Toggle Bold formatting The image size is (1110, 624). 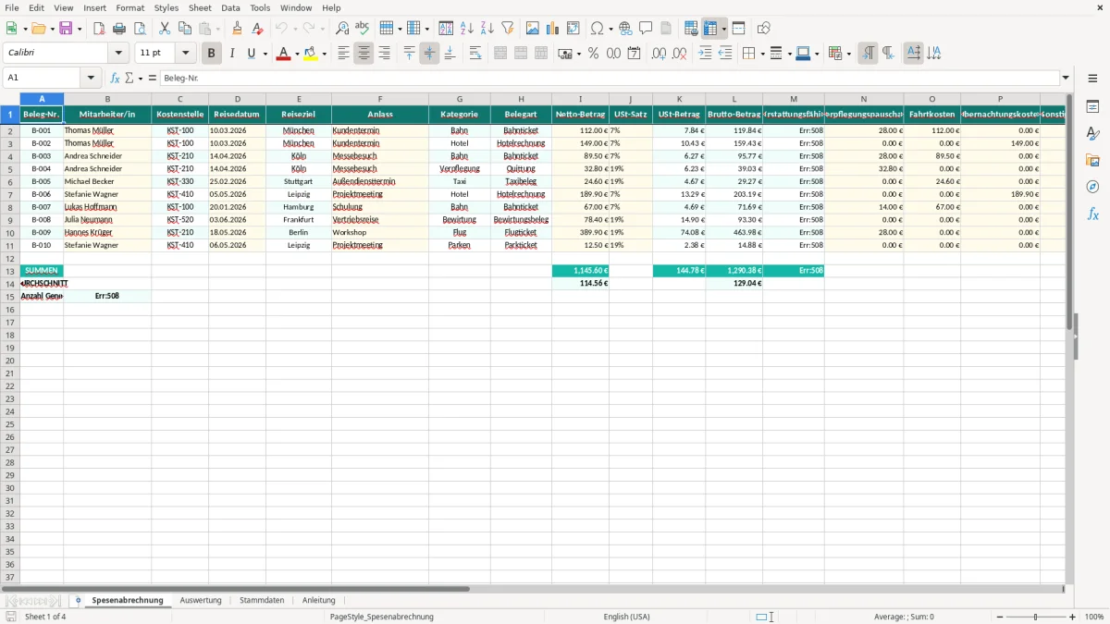(x=212, y=54)
